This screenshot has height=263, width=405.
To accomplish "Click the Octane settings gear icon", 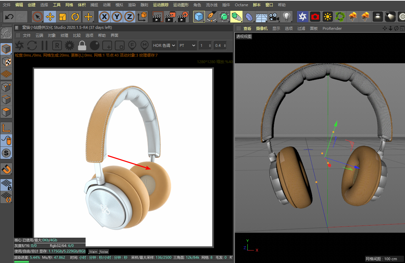I will [70, 45].
